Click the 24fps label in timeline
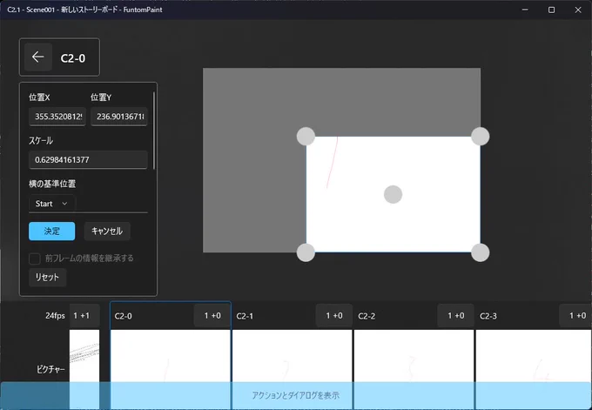The image size is (592, 410). coord(55,316)
